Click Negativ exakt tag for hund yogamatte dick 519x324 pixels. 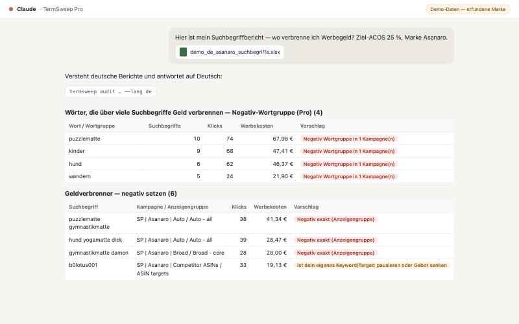tap(335, 240)
